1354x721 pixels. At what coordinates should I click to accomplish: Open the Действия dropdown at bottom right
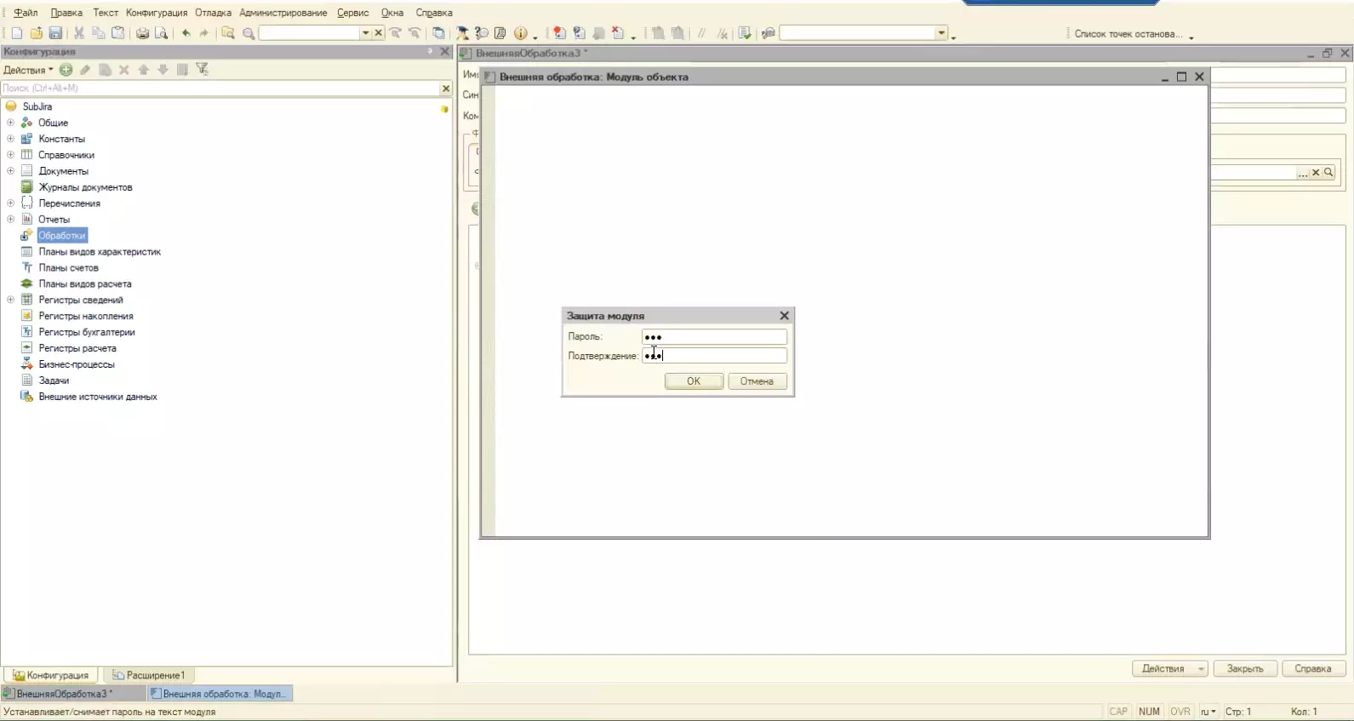(1169, 669)
